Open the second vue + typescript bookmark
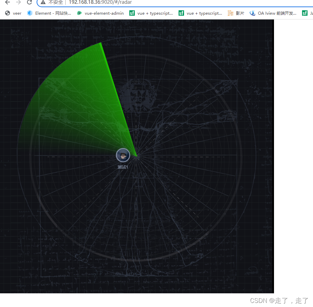The height and width of the screenshot is (307, 313). pos(200,13)
